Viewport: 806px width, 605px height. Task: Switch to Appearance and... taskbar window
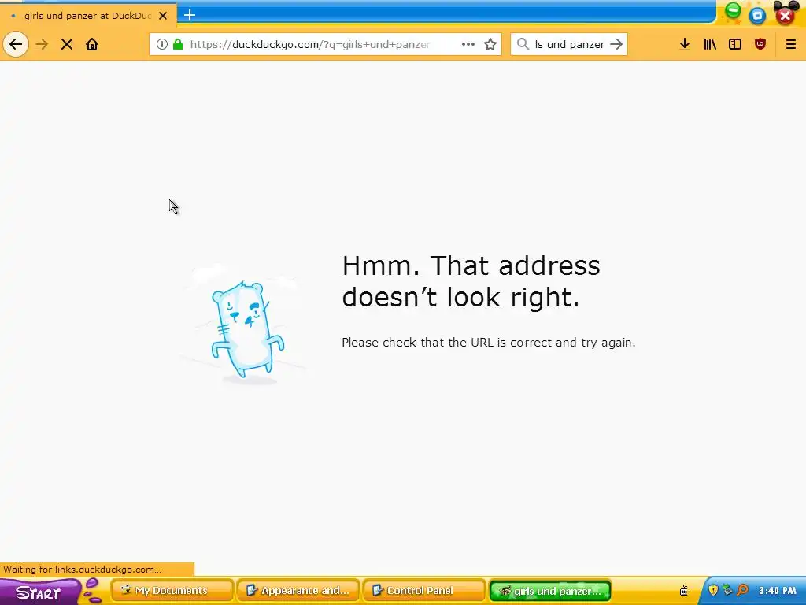298,591
